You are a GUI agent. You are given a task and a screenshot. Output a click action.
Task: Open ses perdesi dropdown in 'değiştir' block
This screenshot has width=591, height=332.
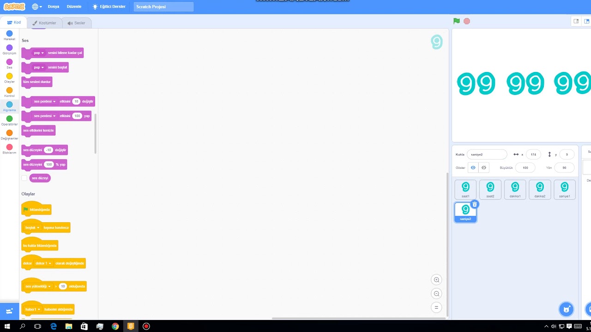click(x=44, y=101)
